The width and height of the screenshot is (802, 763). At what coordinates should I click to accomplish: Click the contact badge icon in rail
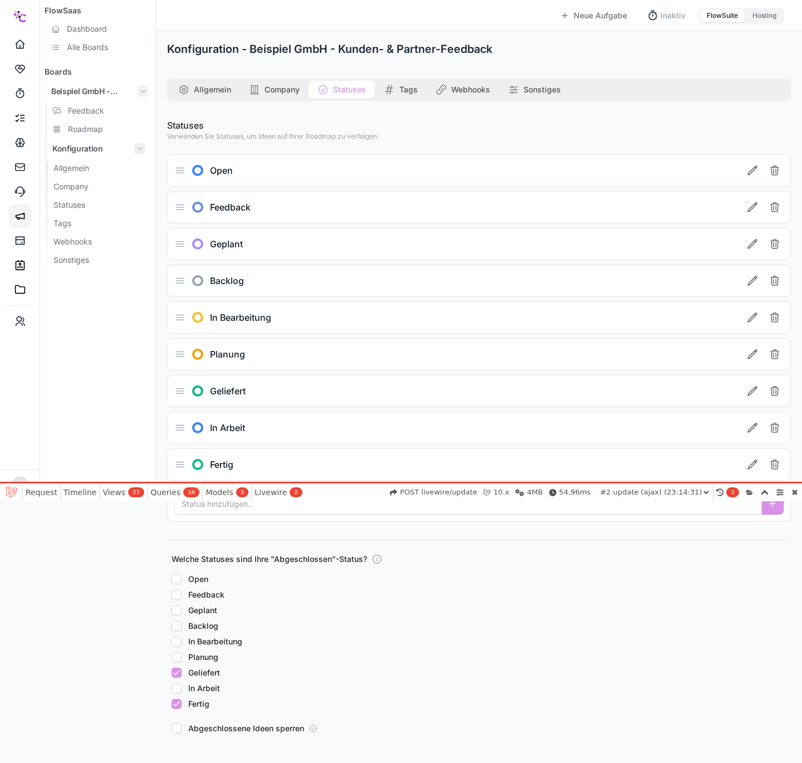click(20, 265)
